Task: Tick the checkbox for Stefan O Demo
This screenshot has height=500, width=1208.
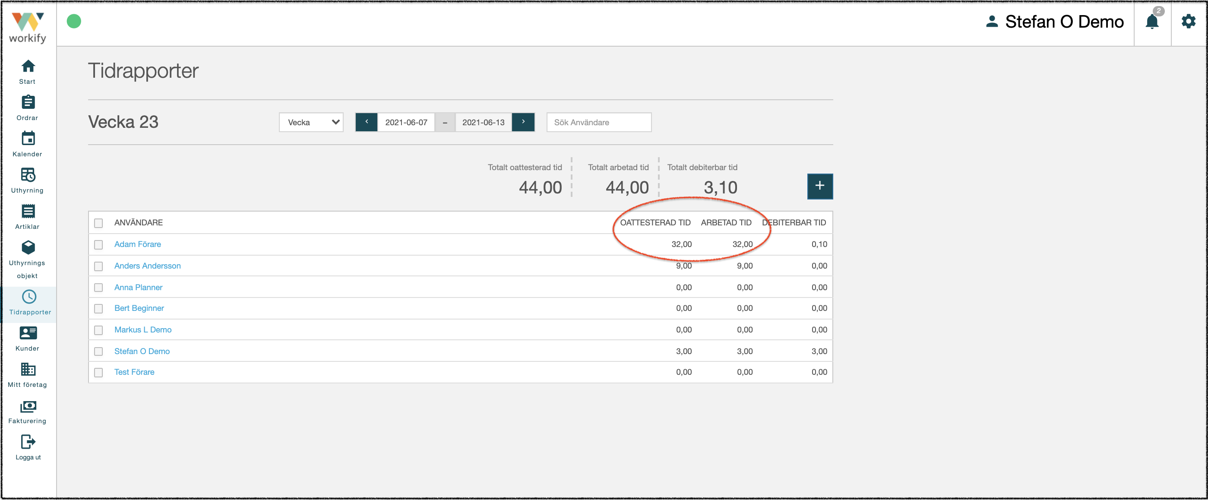Action: click(98, 351)
